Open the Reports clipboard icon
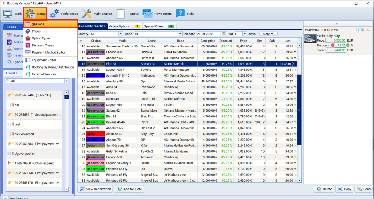 [121, 13]
